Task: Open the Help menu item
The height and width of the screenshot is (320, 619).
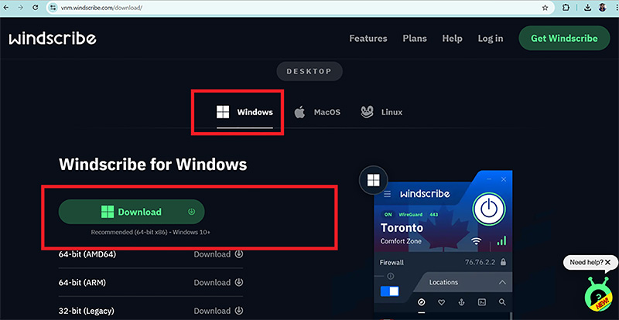Action: click(x=452, y=39)
